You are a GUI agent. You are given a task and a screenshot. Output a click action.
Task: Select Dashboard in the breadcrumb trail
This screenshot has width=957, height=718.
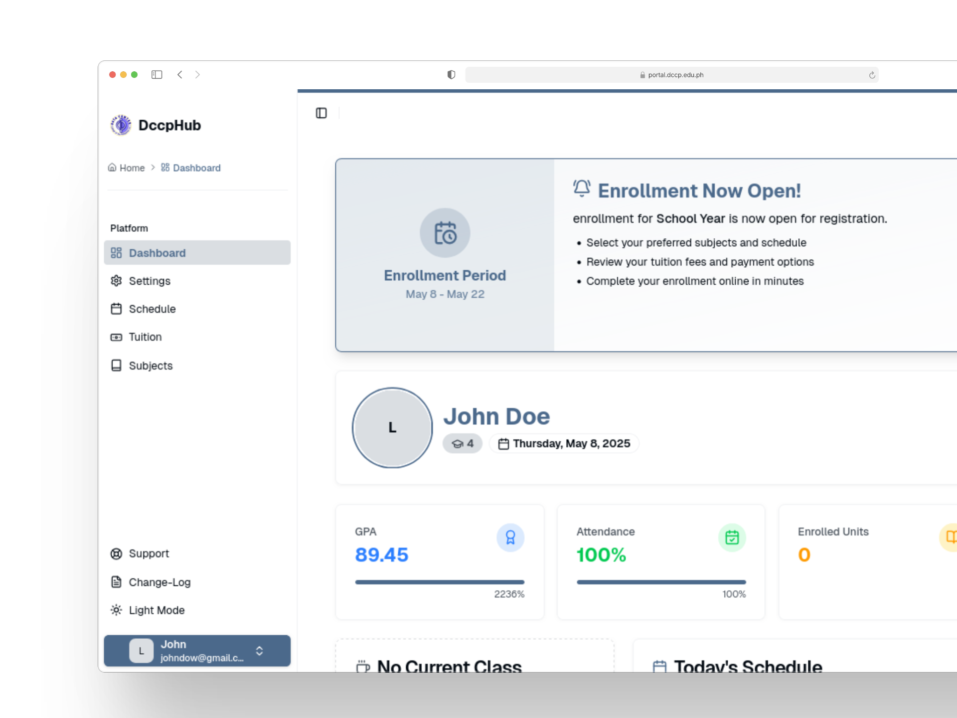coord(197,168)
